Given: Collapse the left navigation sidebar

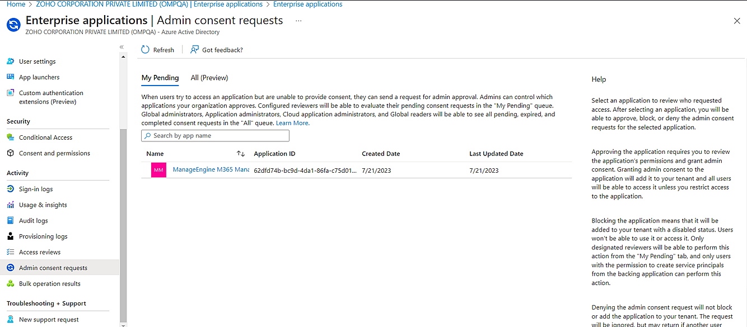Looking at the screenshot, I should point(122,47).
